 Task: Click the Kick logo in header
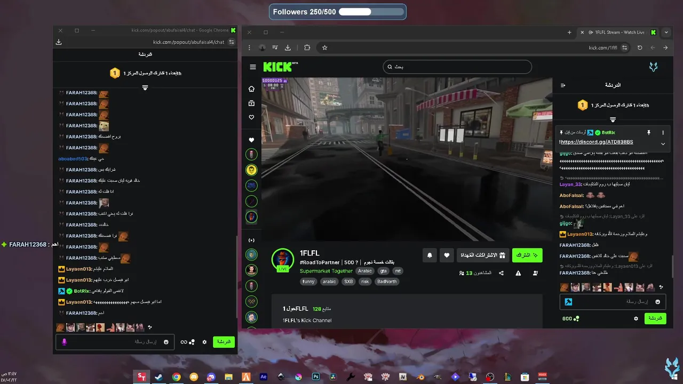(280, 67)
